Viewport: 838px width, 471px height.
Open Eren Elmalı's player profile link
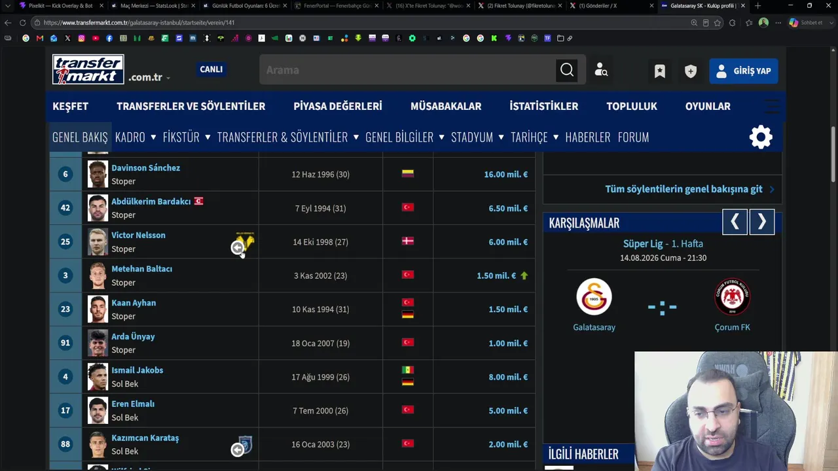point(133,404)
